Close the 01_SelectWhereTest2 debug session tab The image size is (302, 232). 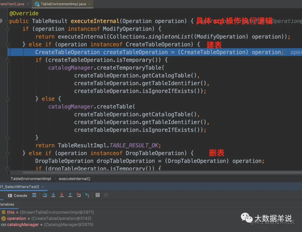[43, 187]
